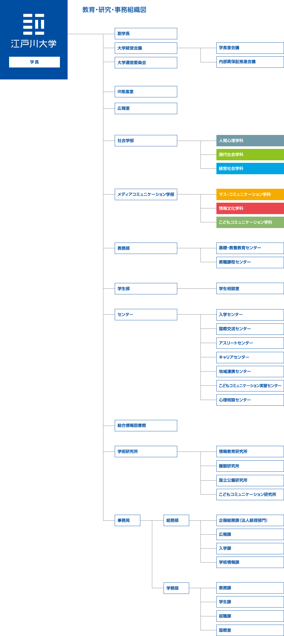Click the 事務局 box
The image size is (284, 636).
click(128, 520)
